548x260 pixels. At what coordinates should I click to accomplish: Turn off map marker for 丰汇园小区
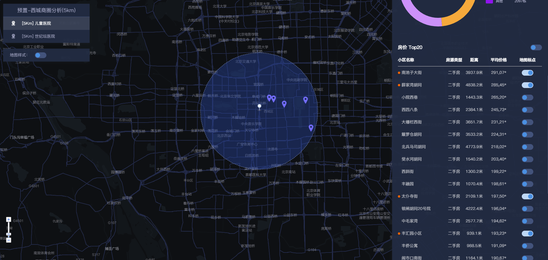click(527, 234)
